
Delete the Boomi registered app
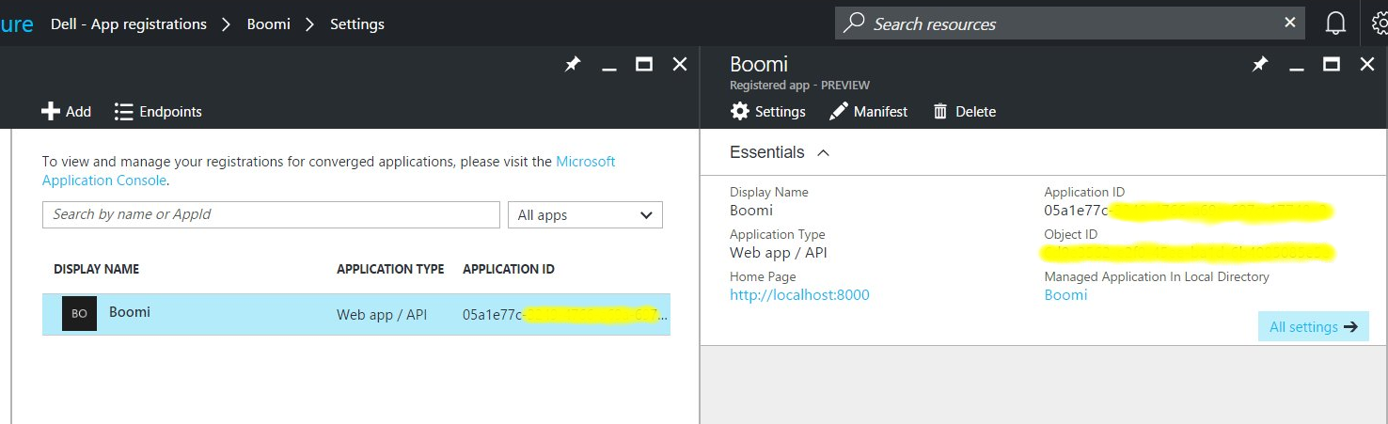point(964,111)
